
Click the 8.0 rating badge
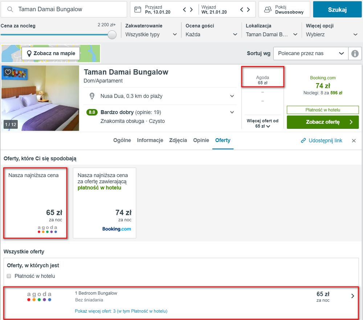pos(92,112)
